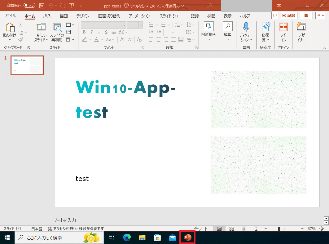Switch to the Animations tab

139,16
